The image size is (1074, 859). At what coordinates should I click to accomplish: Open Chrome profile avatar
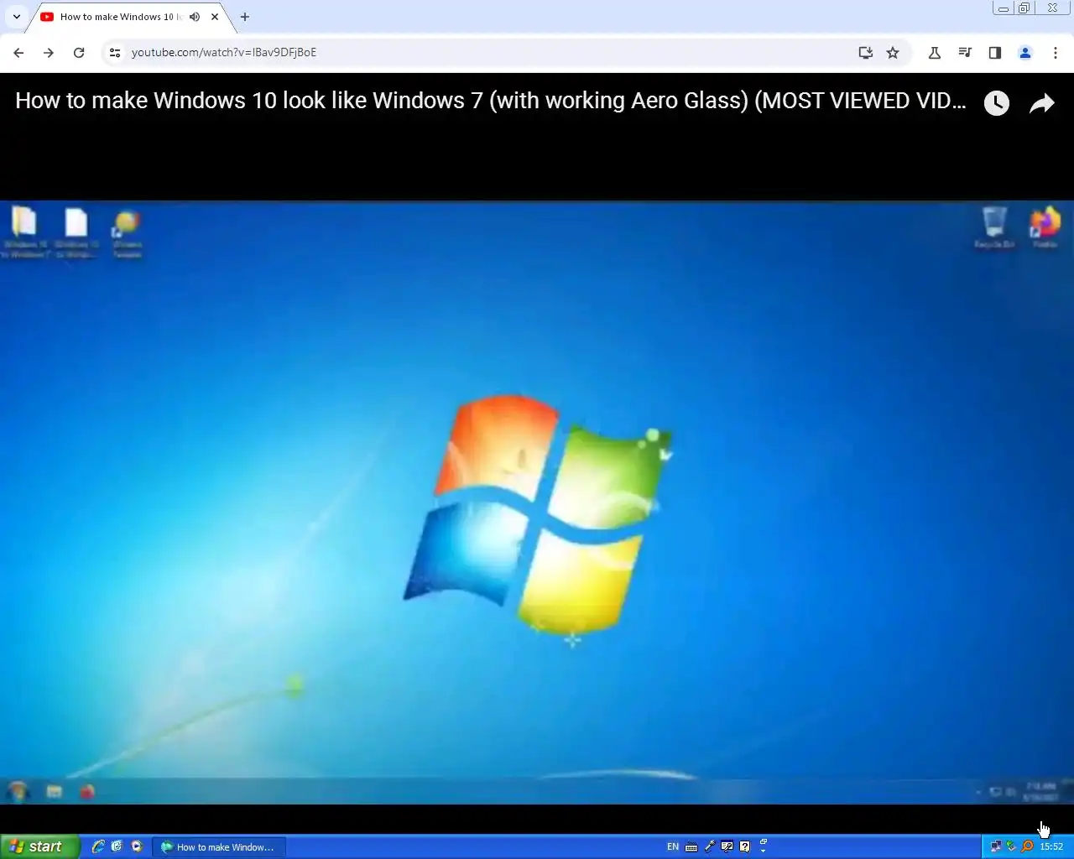tap(1025, 52)
